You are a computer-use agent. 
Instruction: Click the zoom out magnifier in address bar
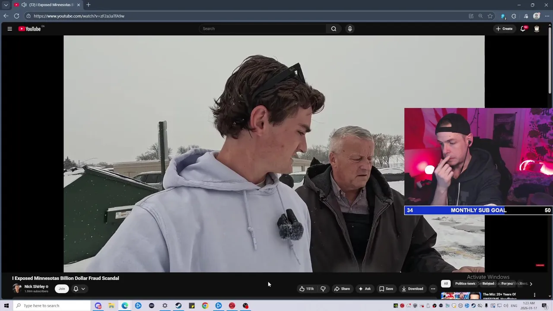(x=480, y=16)
